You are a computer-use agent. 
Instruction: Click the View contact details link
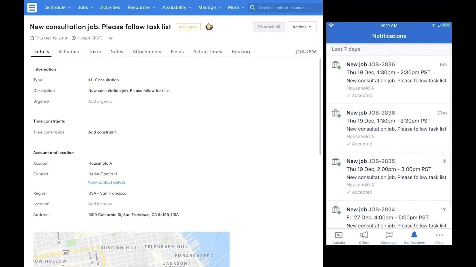tap(107, 182)
